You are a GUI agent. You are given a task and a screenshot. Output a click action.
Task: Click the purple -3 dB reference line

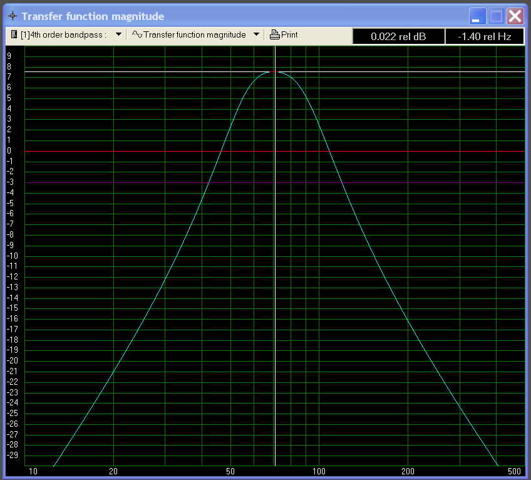275,182
